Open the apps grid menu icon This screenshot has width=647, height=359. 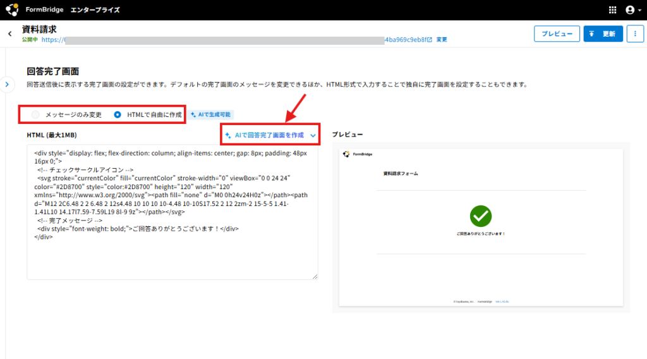tap(612, 10)
